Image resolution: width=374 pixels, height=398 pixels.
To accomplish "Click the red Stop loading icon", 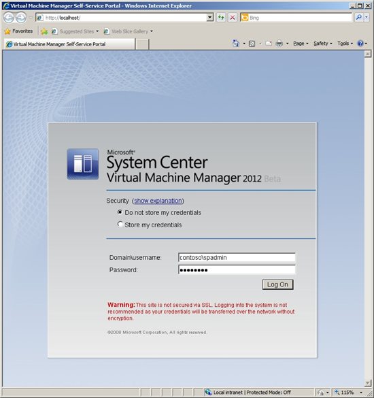I will [233, 17].
